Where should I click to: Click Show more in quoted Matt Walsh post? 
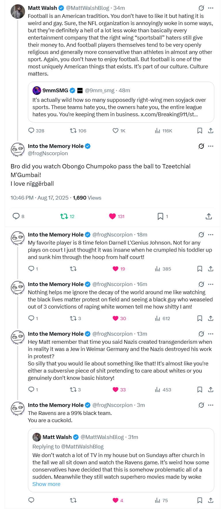(x=46, y=484)
